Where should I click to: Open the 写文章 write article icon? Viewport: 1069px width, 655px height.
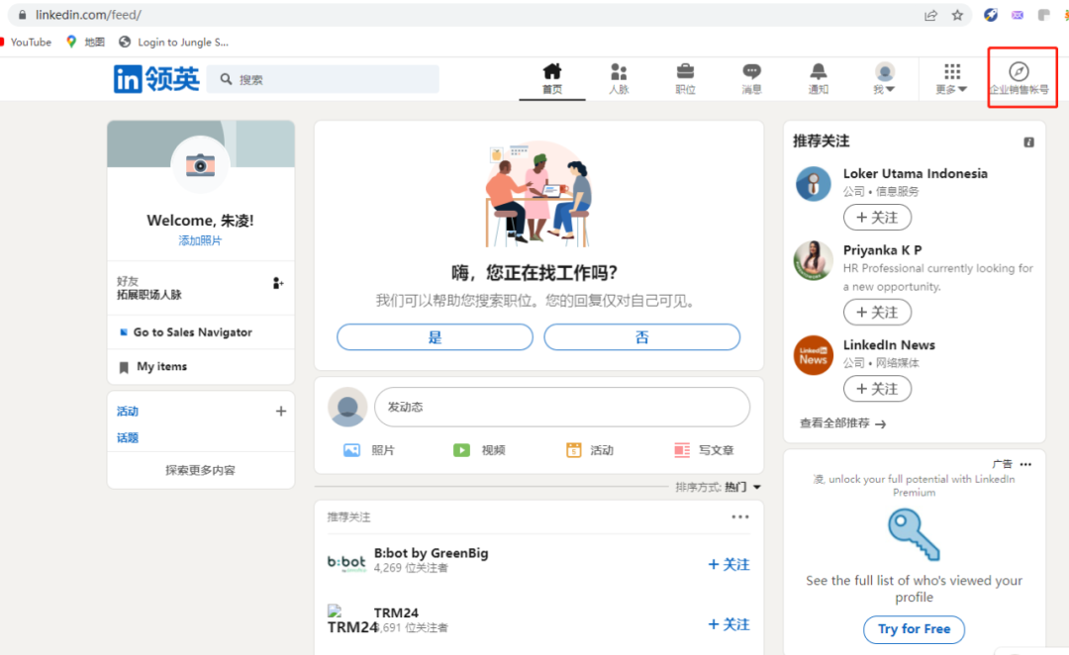681,449
